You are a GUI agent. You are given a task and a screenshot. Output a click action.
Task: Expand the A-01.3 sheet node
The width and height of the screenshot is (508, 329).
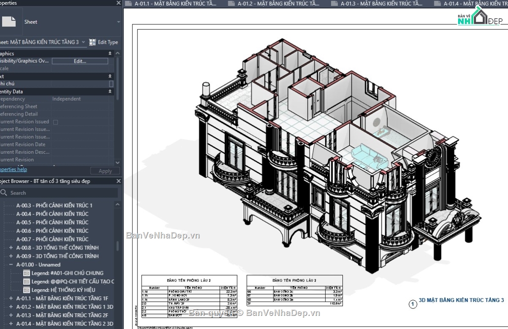pos(11,315)
